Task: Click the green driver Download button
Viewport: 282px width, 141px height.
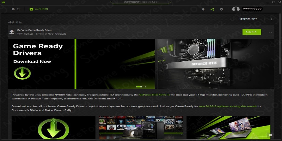Action: coord(252,32)
